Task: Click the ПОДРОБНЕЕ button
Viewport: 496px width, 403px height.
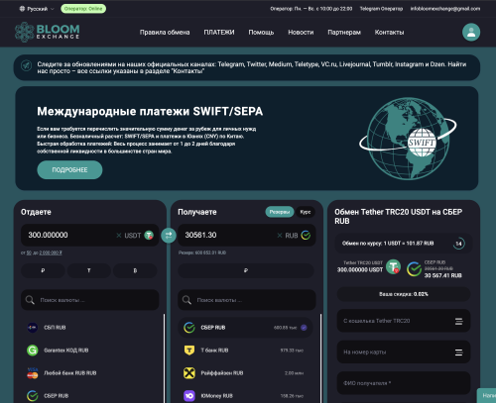Action: pos(69,170)
